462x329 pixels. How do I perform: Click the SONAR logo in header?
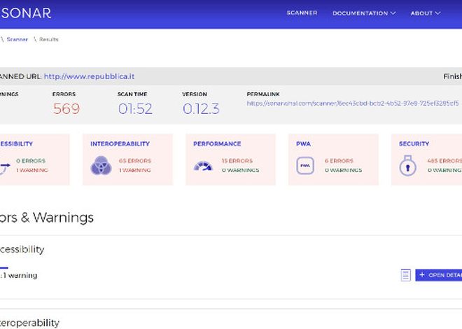click(x=26, y=13)
